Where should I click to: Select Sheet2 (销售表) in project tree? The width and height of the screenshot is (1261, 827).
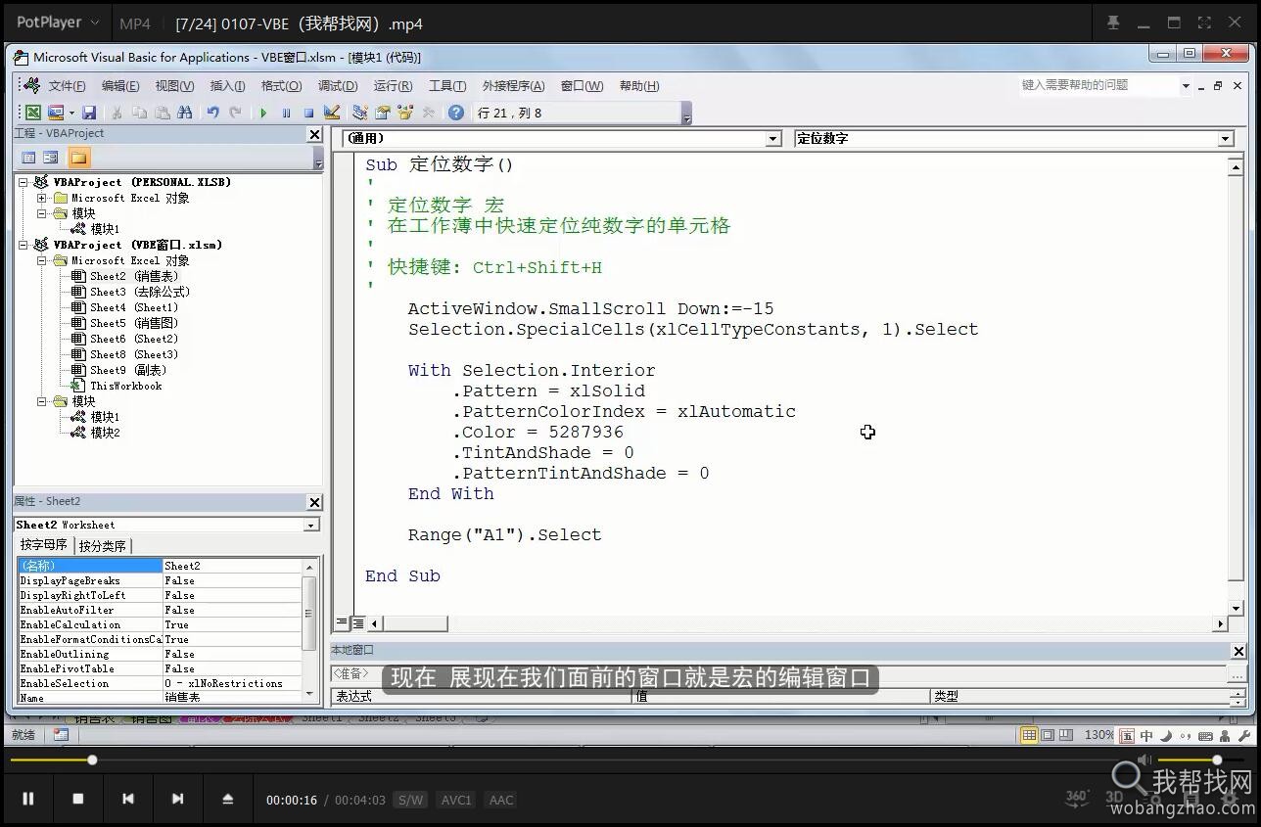click(134, 276)
